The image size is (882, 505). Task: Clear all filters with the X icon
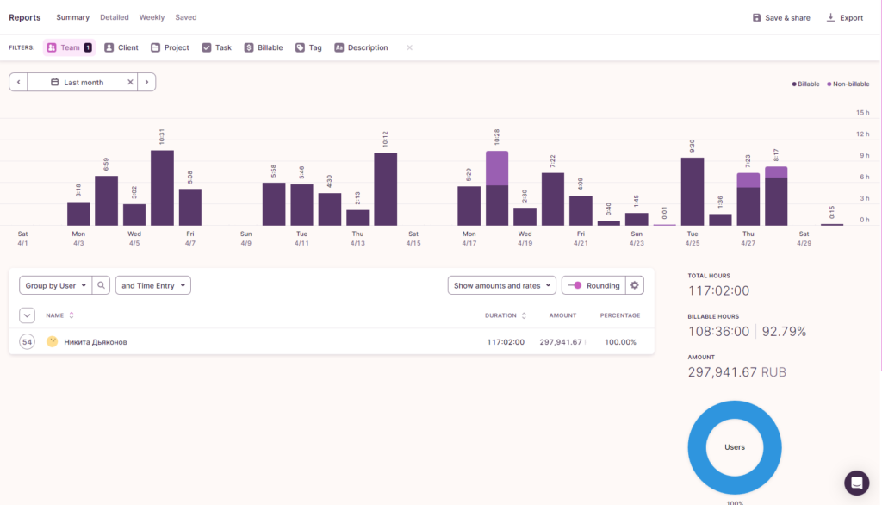click(x=409, y=47)
